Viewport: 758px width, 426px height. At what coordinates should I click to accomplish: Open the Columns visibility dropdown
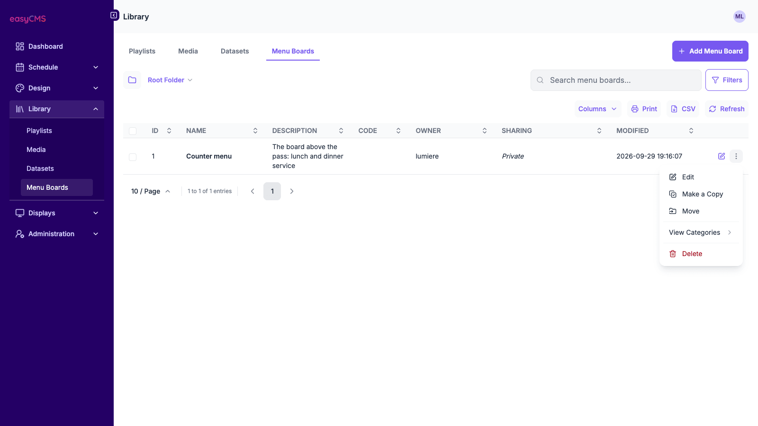pos(598,109)
